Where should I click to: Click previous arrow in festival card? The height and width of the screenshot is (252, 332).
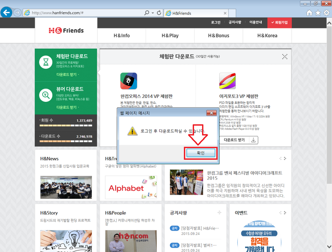(280, 158)
